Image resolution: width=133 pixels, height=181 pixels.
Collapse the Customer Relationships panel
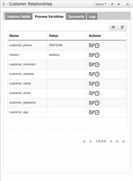tap(128, 4)
